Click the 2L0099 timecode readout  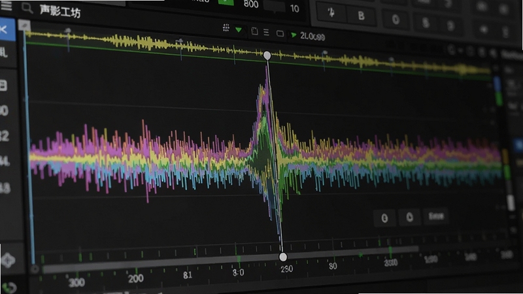click(312, 37)
